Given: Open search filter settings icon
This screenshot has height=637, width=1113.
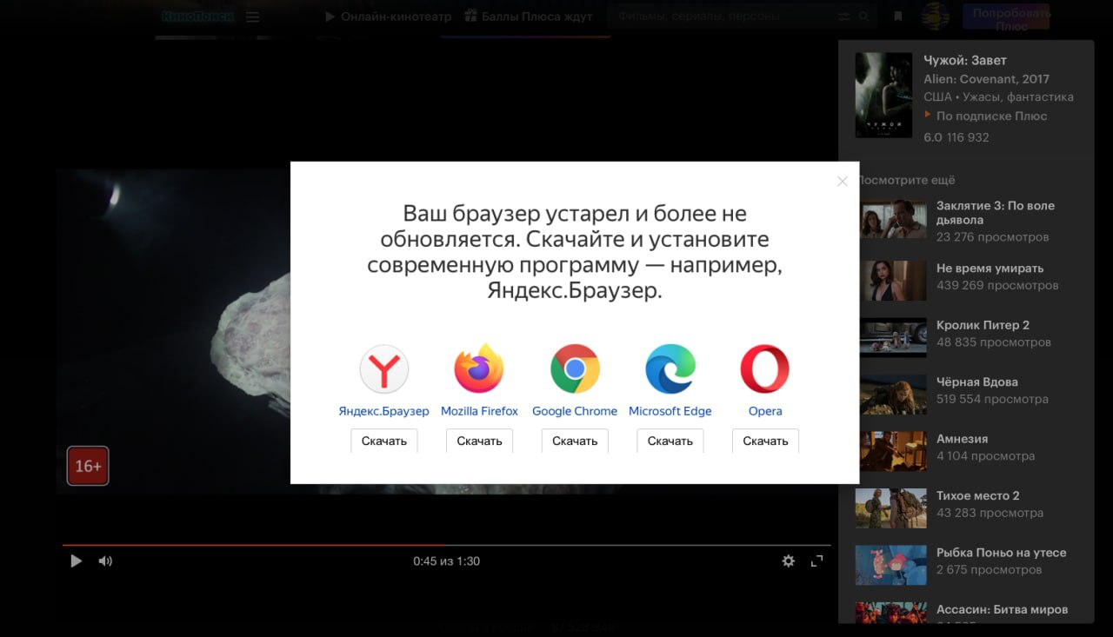Looking at the screenshot, I should click(843, 17).
